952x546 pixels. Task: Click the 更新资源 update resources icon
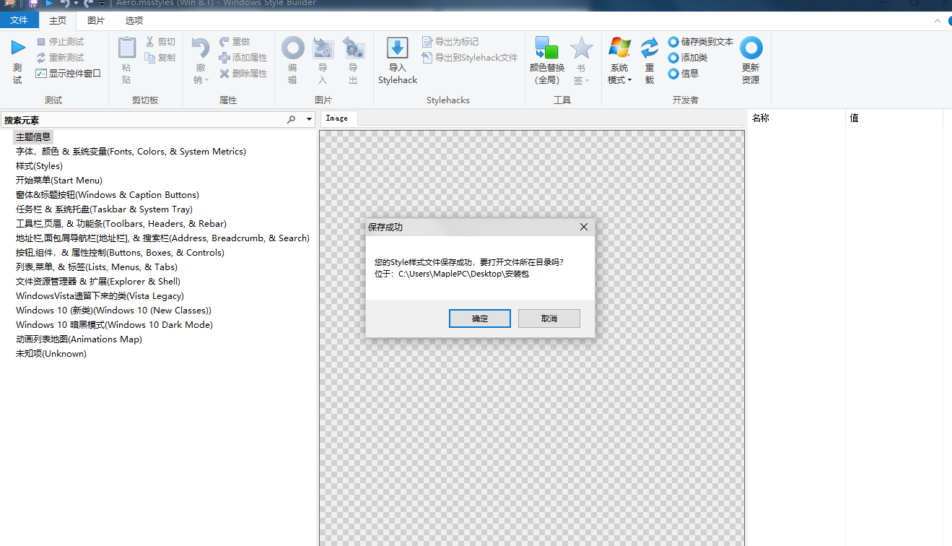751,49
